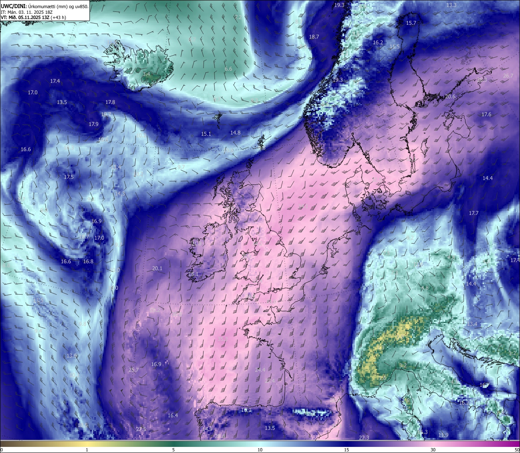Click the 3.4 value over Iceland
Viewport: 520px width, 453px height.
pyautogui.click(x=146, y=74)
